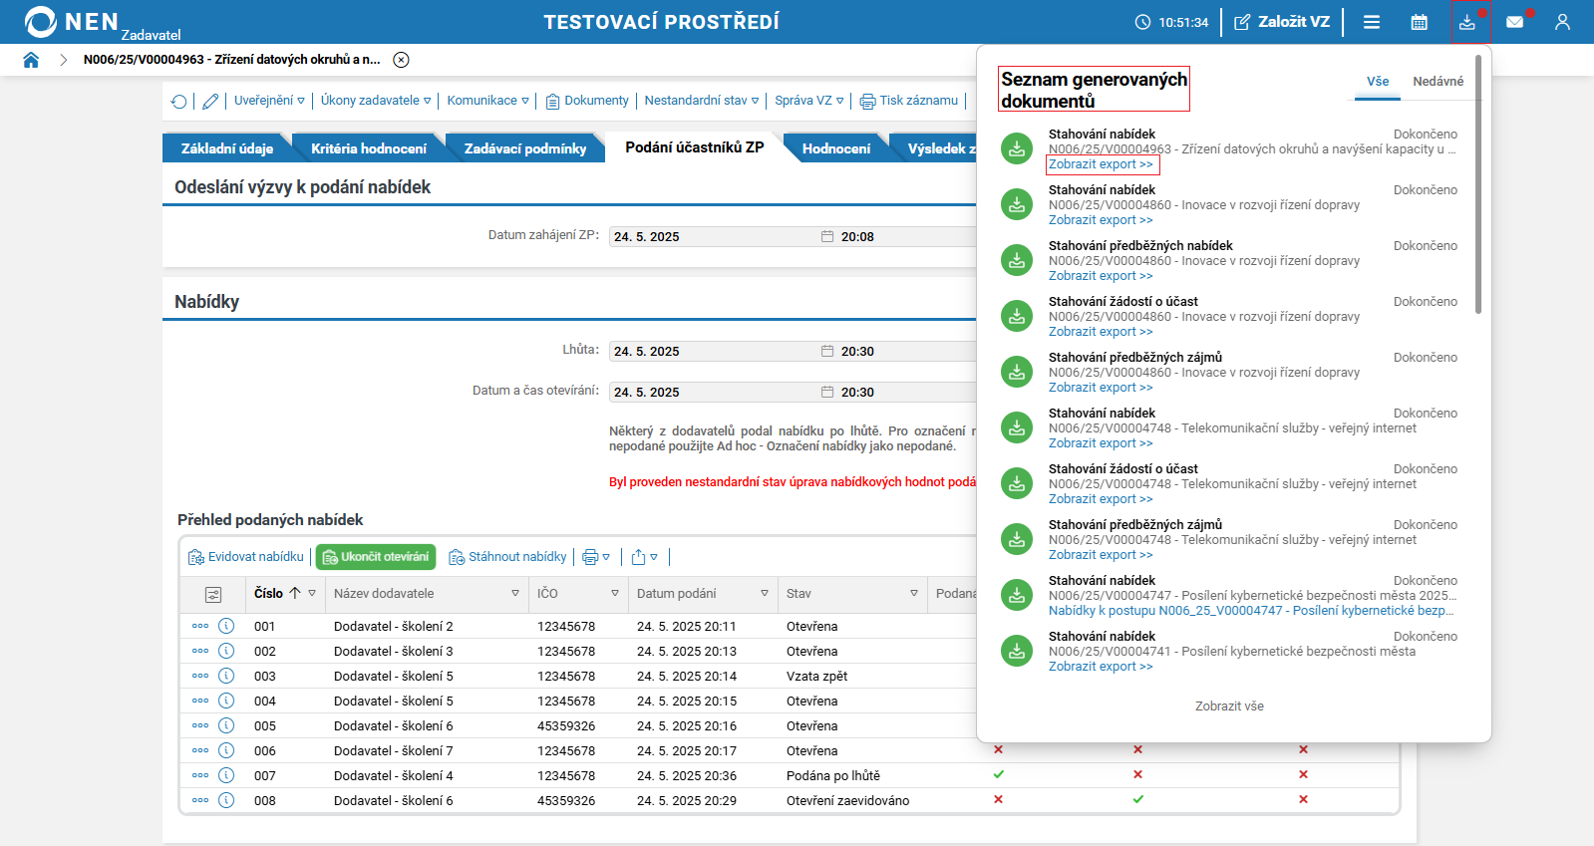Click the Ukončit otevírání button

coord(376,557)
